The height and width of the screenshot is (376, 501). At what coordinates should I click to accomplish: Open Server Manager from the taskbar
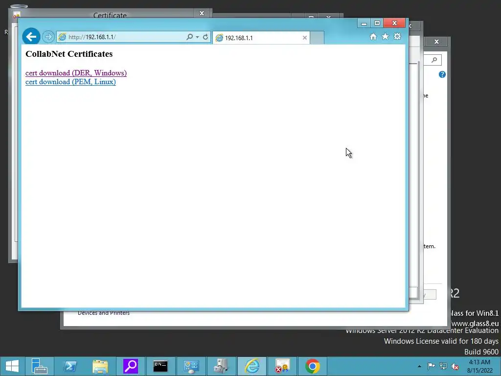[40, 366]
